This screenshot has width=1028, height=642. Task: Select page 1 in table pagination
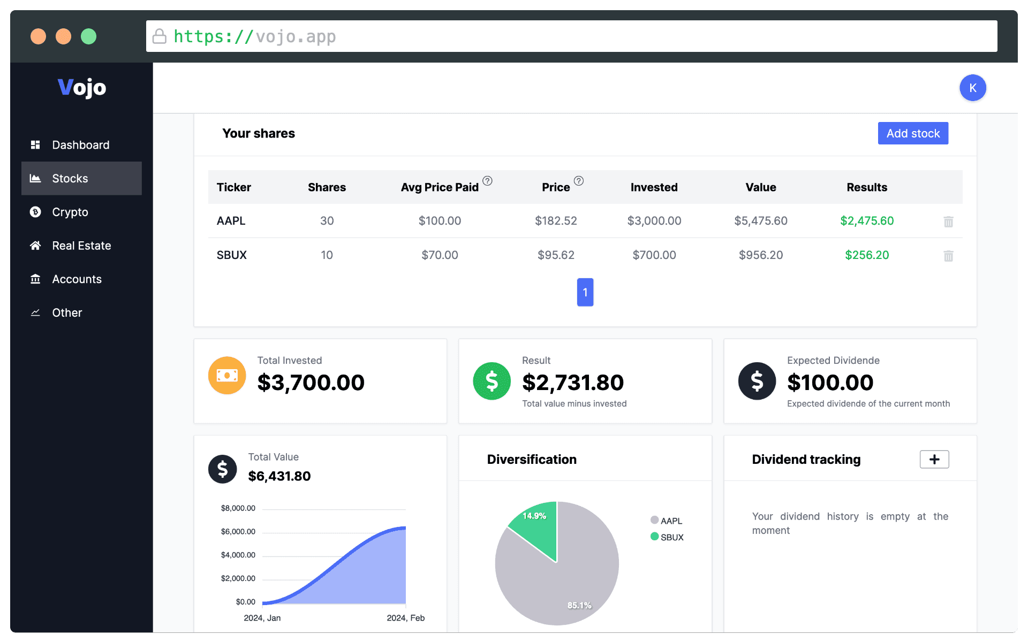[585, 292]
